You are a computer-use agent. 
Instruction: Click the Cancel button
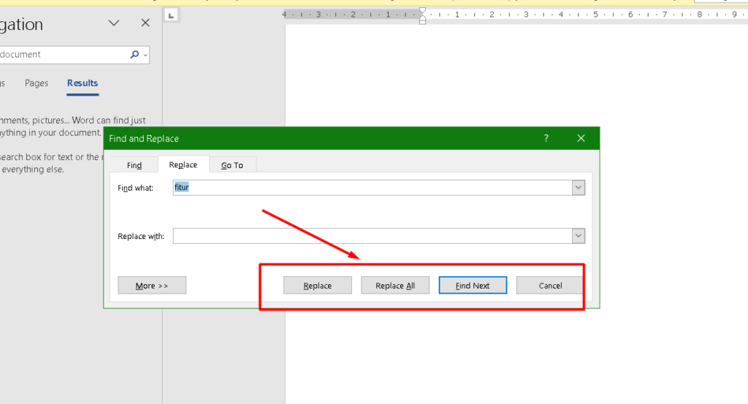pyautogui.click(x=550, y=286)
